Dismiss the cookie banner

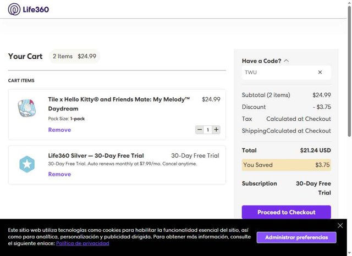(340, 226)
